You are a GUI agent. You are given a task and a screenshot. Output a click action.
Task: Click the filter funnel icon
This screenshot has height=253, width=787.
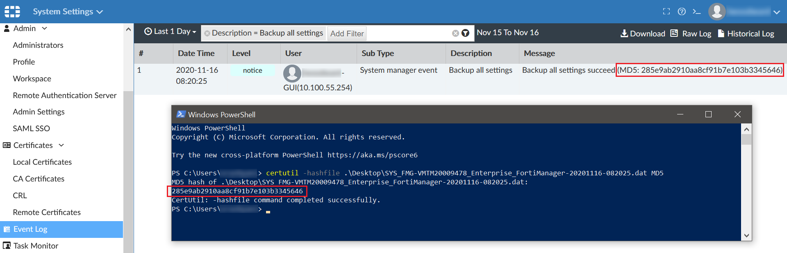(x=465, y=33)
